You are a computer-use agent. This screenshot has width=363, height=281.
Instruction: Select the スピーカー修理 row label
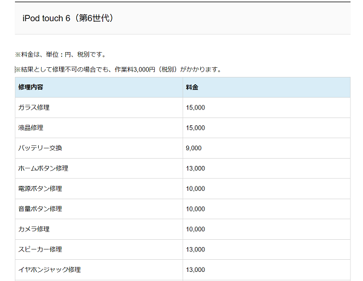[x=40, y=250]
